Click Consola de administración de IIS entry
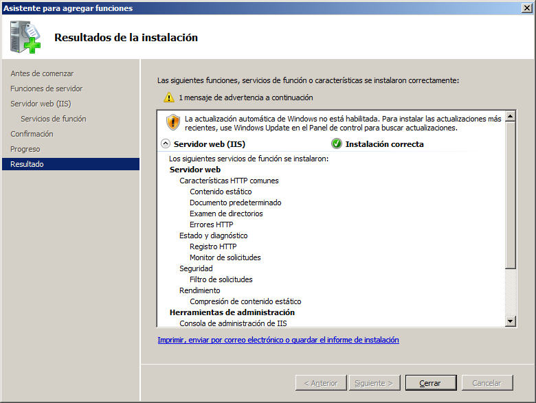536x403 pixels. click(x=233, y=323)
